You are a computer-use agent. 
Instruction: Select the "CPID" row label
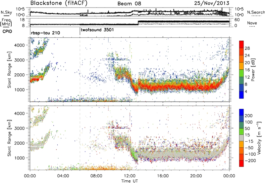(x=7, y=31)
